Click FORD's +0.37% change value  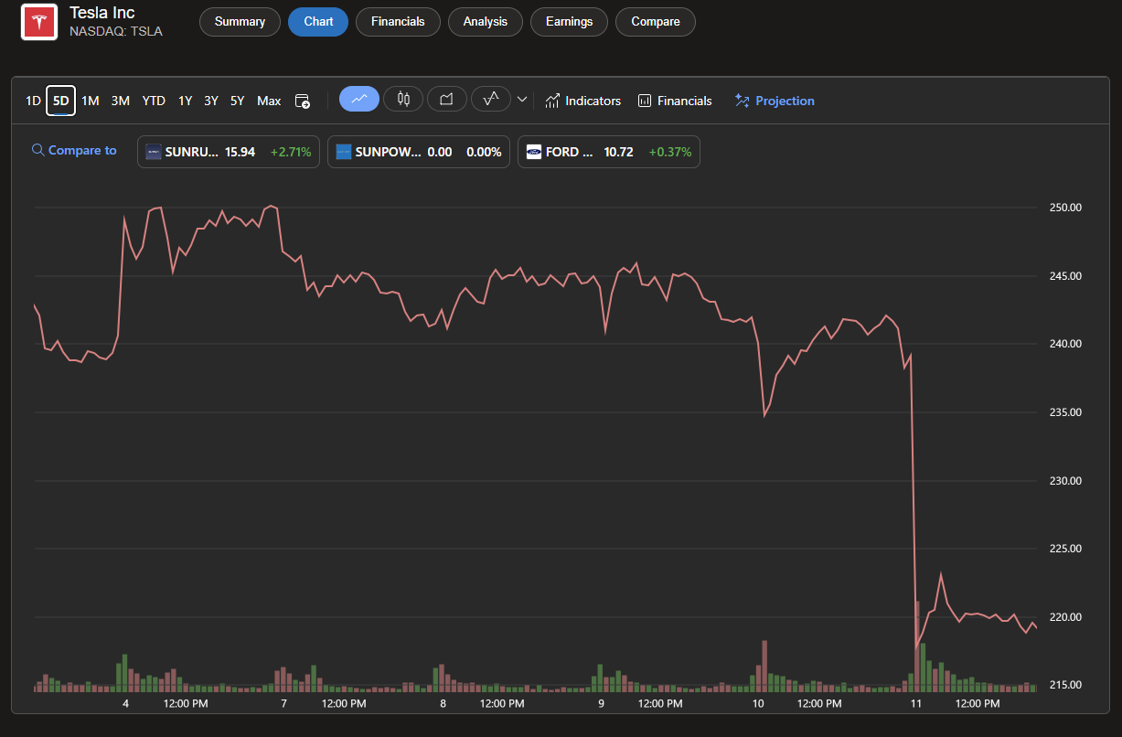coord(670,152)
